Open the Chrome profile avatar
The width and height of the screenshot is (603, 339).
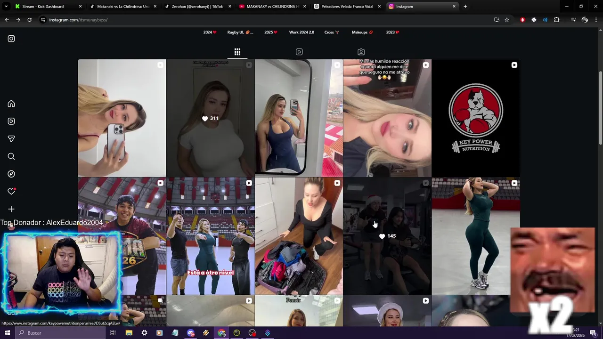tap(585, 20)
